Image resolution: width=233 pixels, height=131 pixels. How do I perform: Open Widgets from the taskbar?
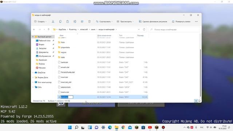point(90,127)
